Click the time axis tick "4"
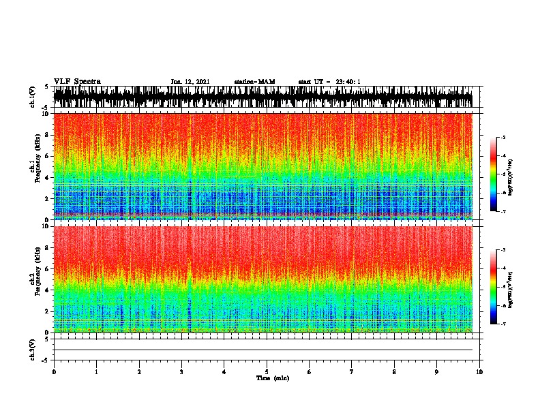The image size is (540, 417). pos(224,372)
